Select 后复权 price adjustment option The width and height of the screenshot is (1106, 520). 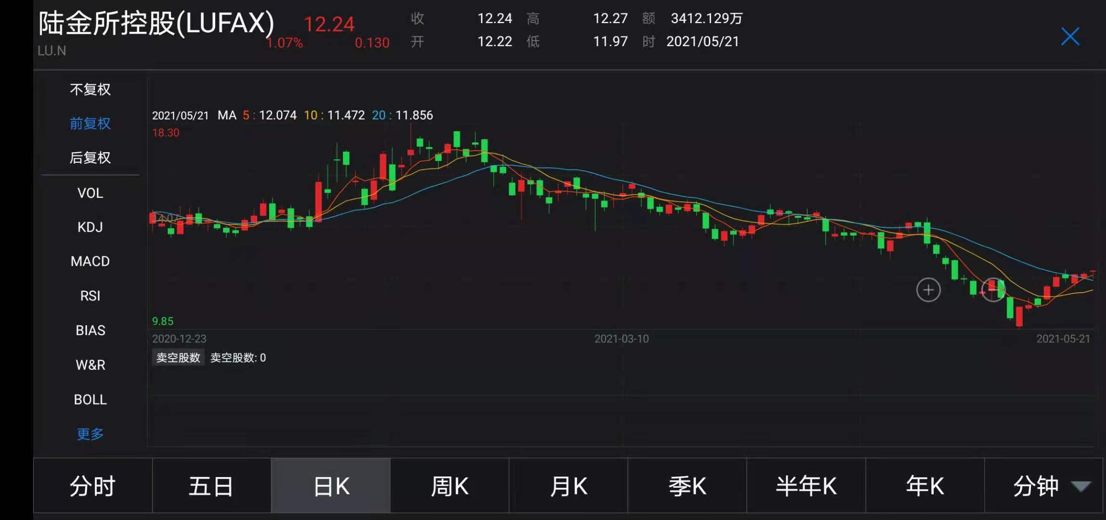pyautogui.click(x=90, y=158)
